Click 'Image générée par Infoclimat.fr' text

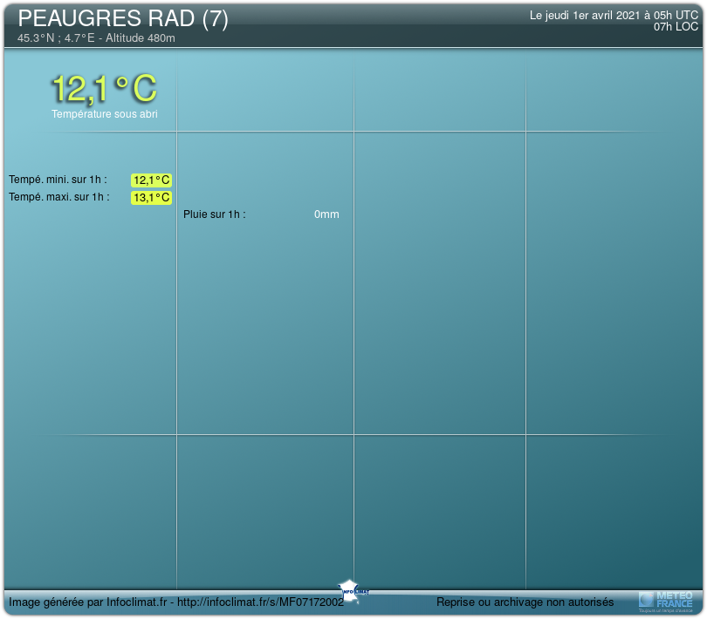[87, 602]
